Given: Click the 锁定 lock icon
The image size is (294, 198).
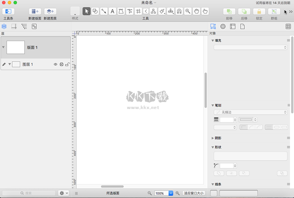Looking at the screenshot, I should click(x=259, y=11).
